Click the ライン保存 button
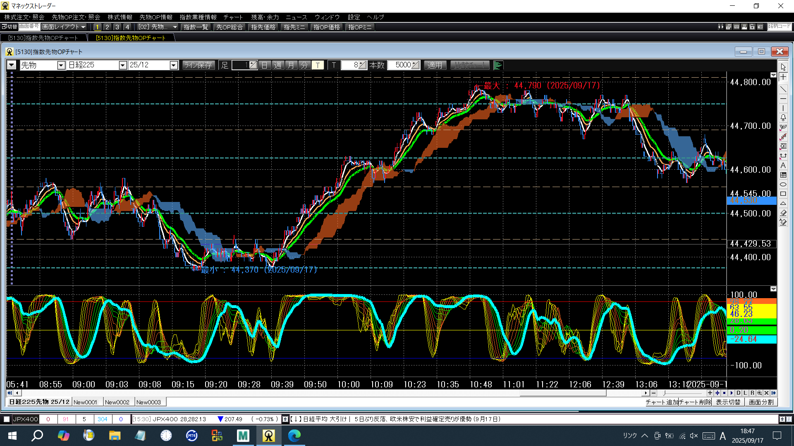794x446 pixels. (198, 65)
